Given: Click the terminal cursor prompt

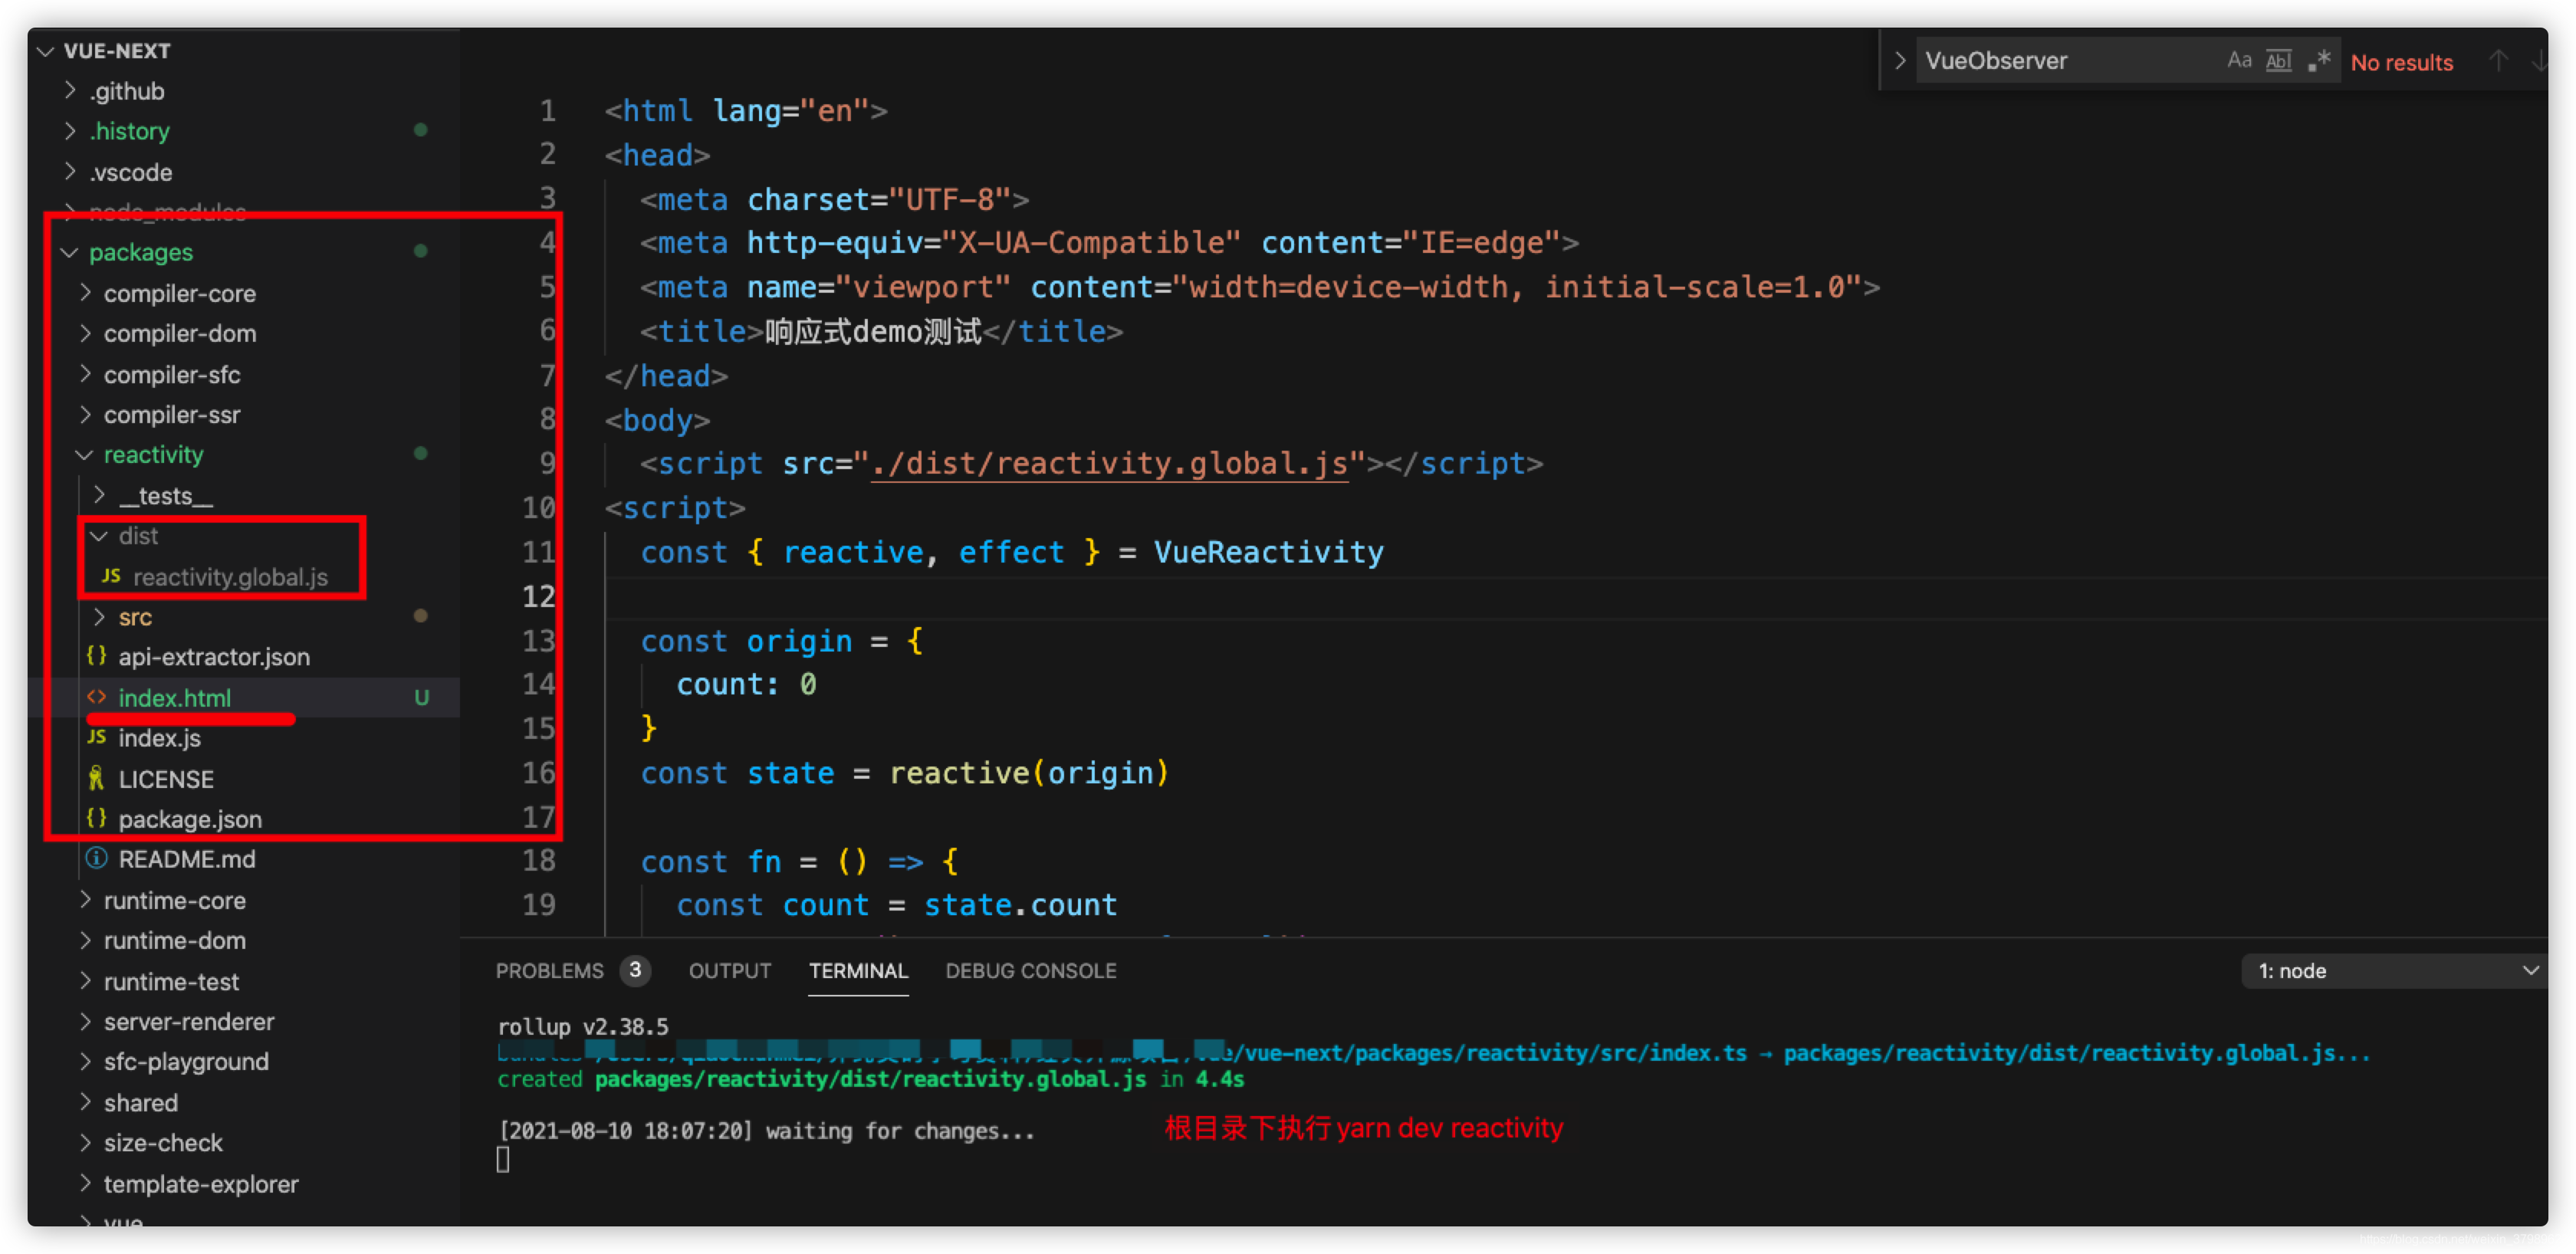Looking at the screenshot, I should coord(503,1159).
